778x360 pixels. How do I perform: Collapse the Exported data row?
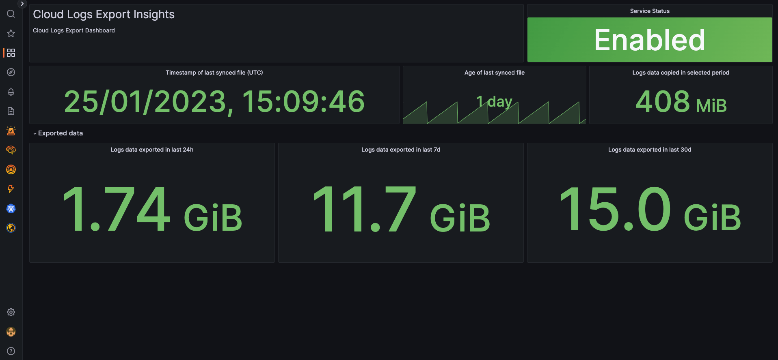pos(58,133)
